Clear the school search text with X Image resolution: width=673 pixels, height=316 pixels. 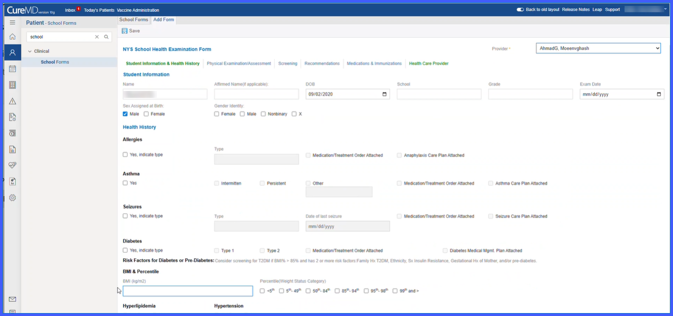(x=97, y=37)
